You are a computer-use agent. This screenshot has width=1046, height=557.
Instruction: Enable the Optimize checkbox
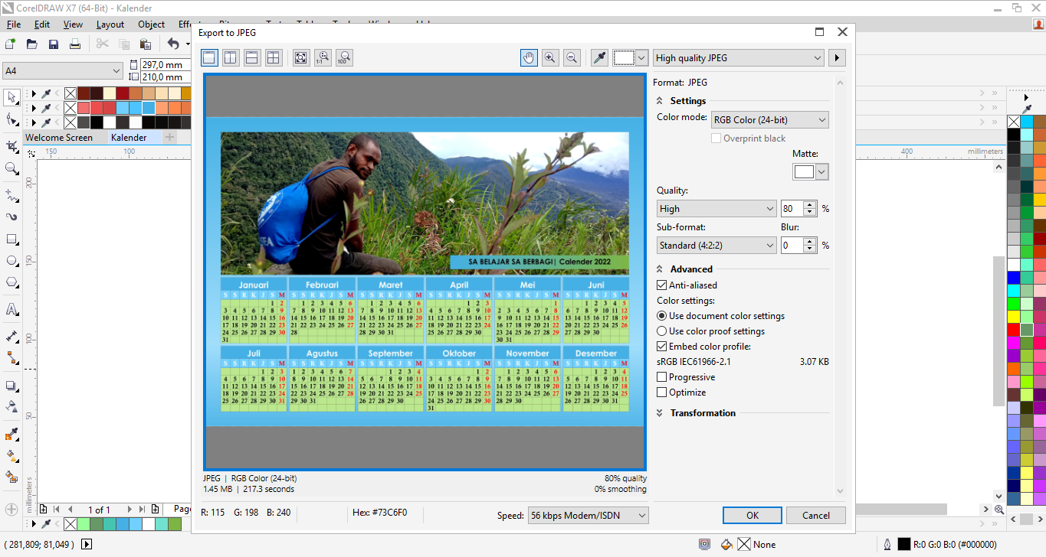click(x=662, y=392)
